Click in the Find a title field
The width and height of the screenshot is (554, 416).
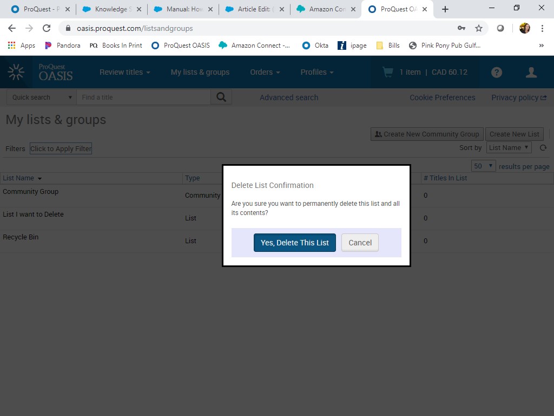tap(143, 97)
